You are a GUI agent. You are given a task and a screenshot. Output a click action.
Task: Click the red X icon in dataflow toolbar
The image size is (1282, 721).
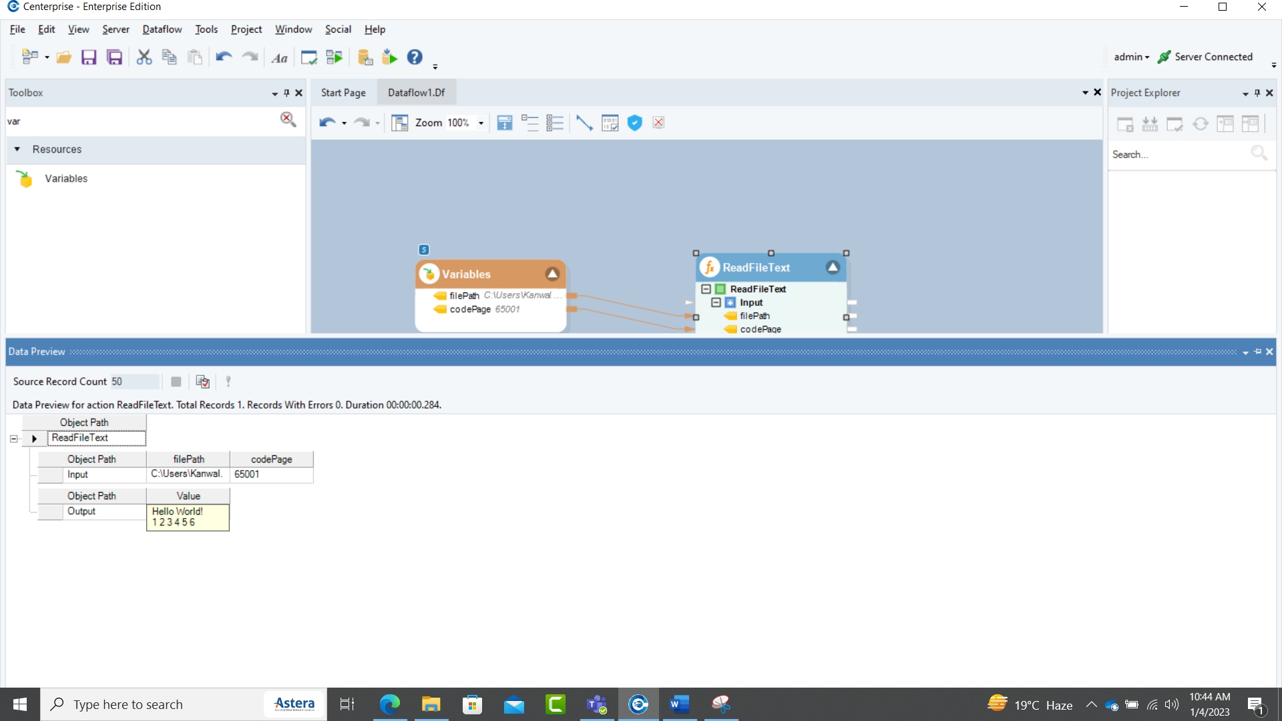[658, 123]
